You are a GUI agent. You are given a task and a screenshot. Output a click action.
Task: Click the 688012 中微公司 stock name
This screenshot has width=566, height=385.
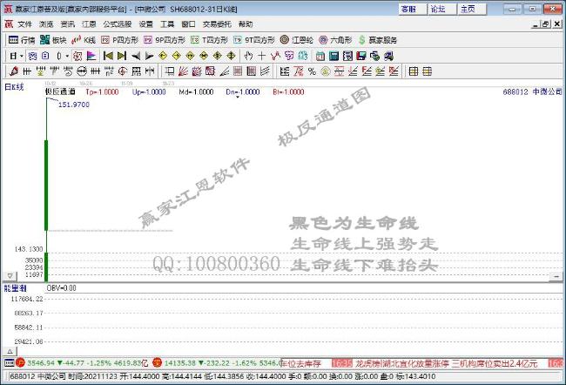[532, 91]
